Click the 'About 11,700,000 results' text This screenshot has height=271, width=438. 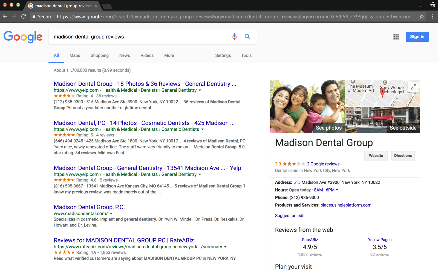coord(92,70)
